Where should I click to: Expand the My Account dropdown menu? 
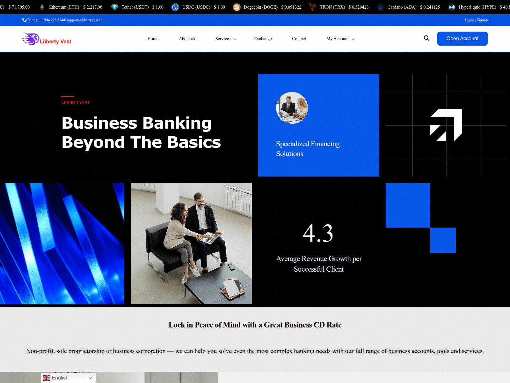340,39
